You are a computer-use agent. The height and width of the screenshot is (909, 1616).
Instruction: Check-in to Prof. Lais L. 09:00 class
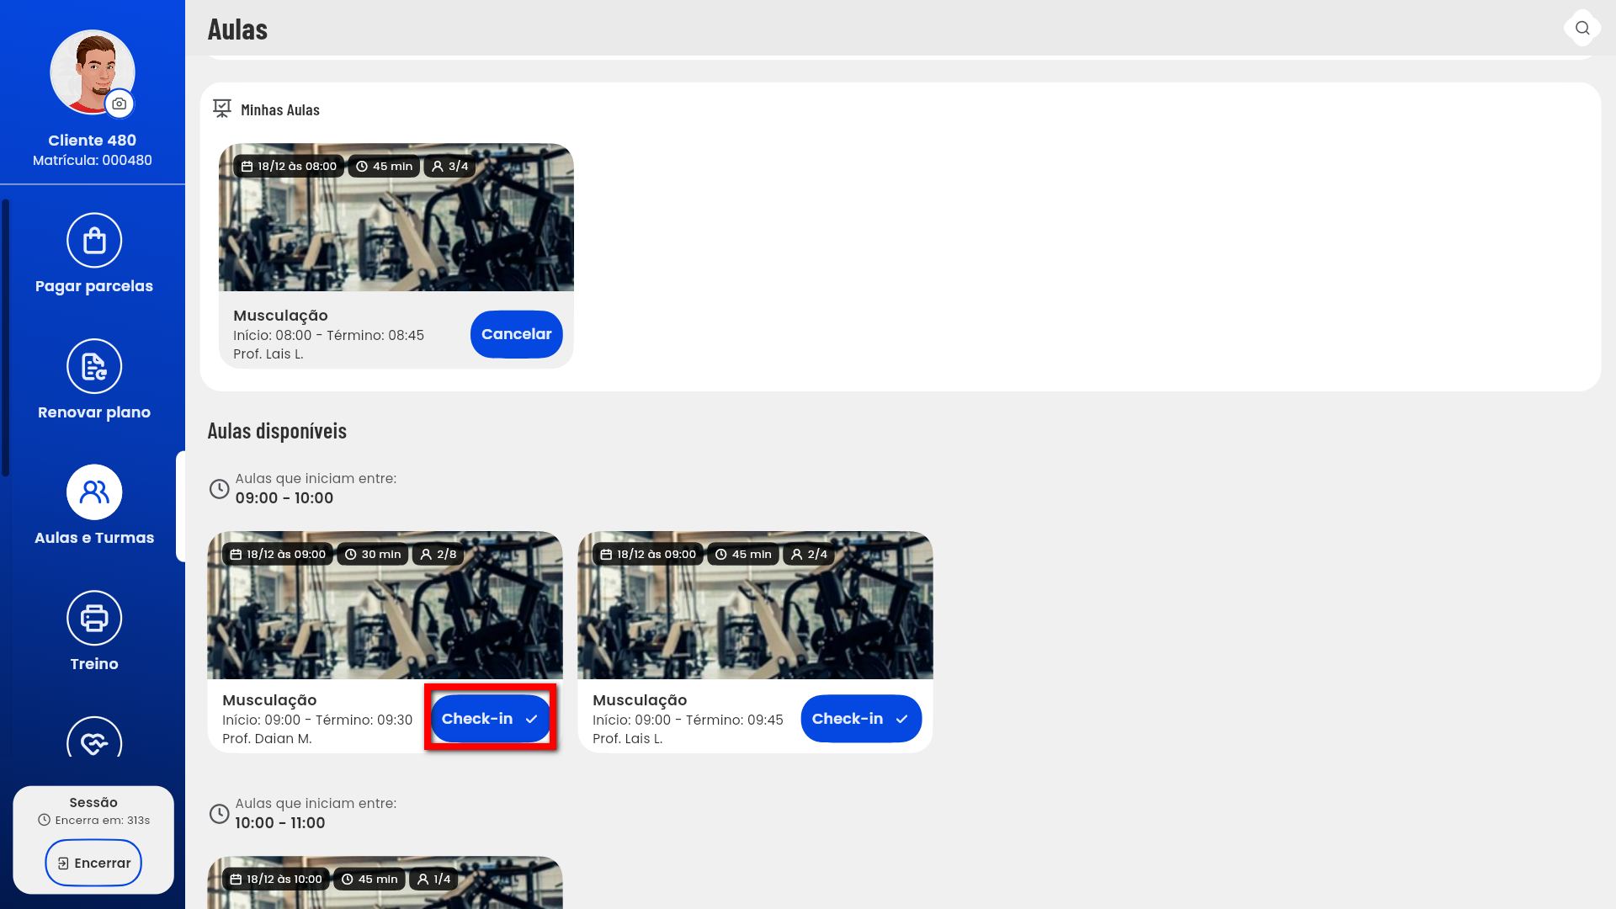pos(860,719)
